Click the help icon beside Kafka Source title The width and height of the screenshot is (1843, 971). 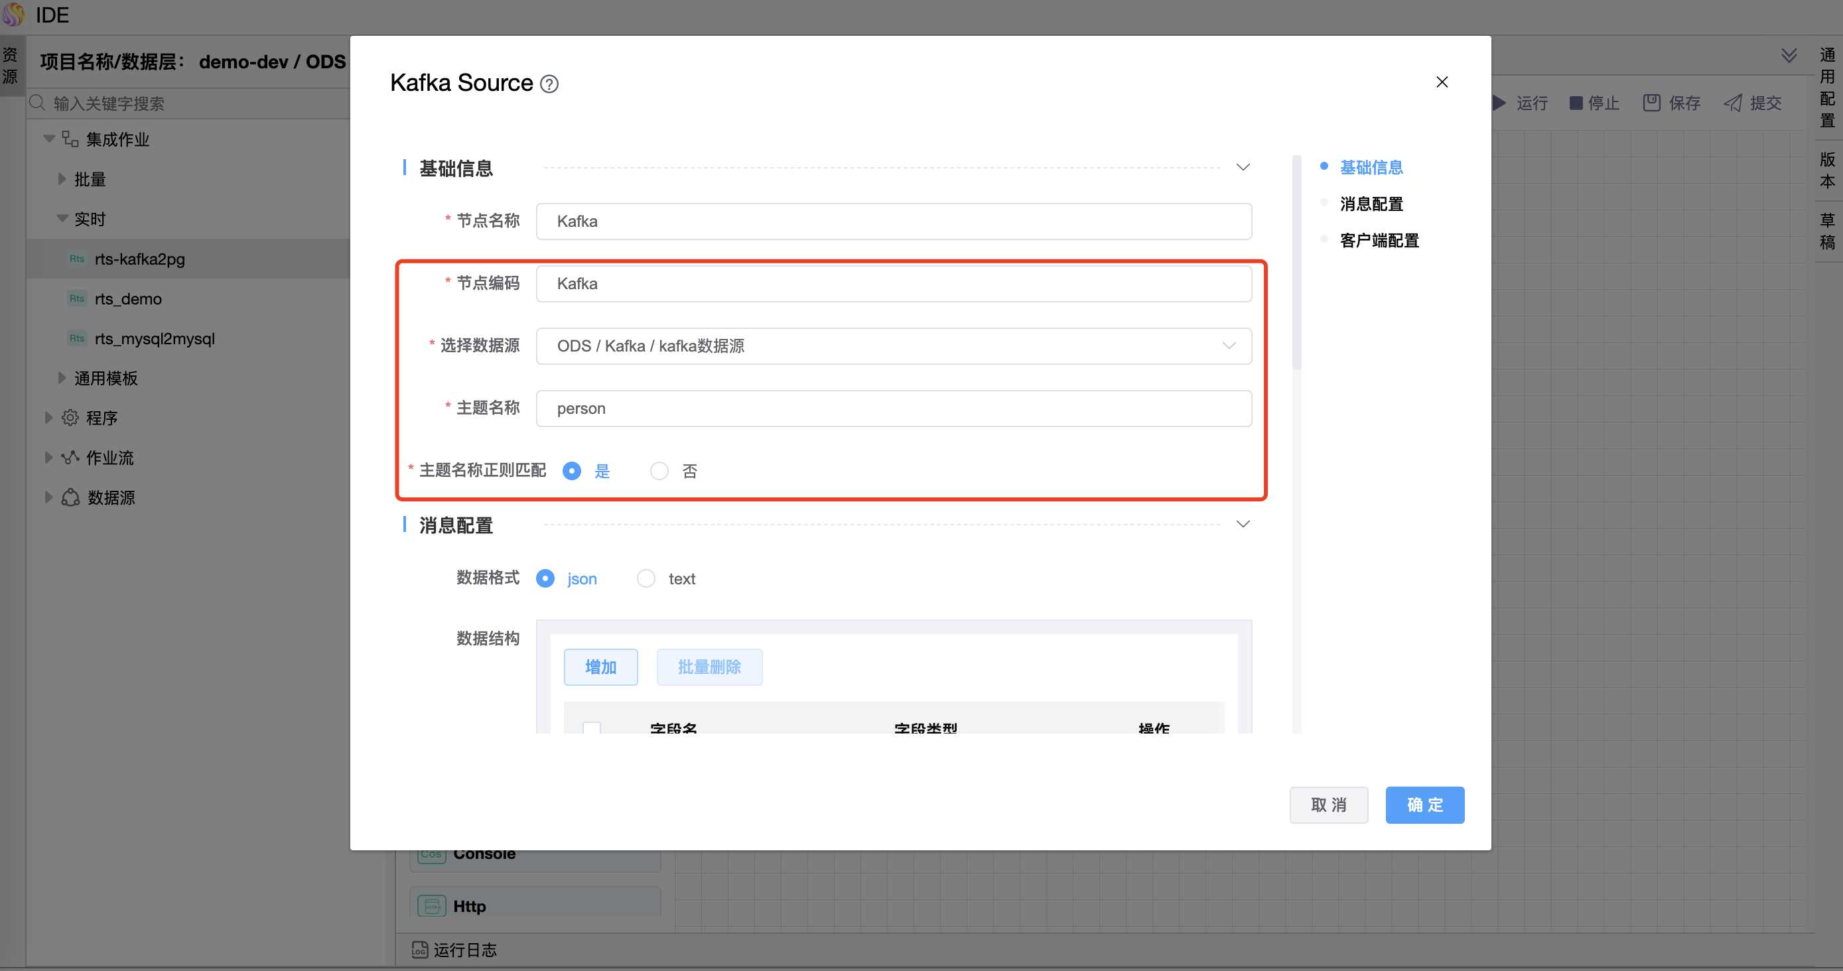click(549, 84)
